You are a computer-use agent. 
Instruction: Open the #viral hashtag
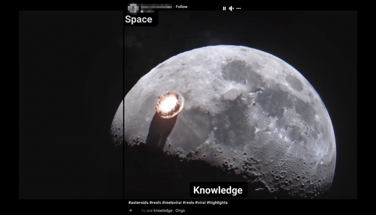(200, 202)
